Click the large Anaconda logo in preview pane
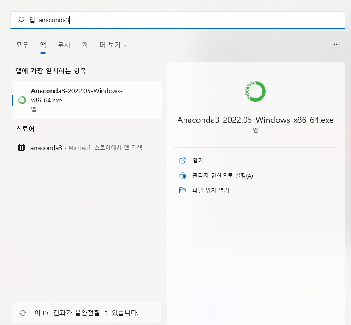The height and width of the screenshot is (325, 351). [255, 91]
